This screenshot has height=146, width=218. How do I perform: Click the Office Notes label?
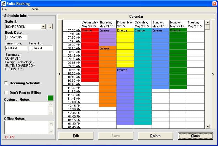14,119
